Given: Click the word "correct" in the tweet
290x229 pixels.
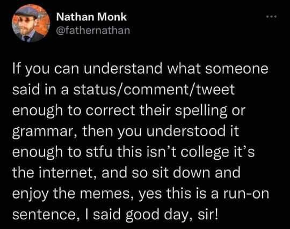Looking at the screenshot, I should coord(110,111).
